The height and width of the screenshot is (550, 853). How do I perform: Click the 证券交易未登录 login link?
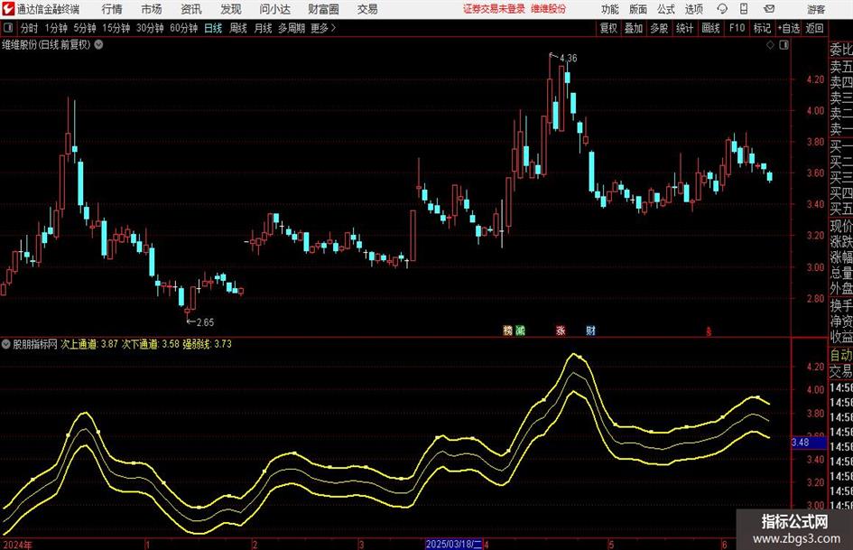(x=494, y=9)
